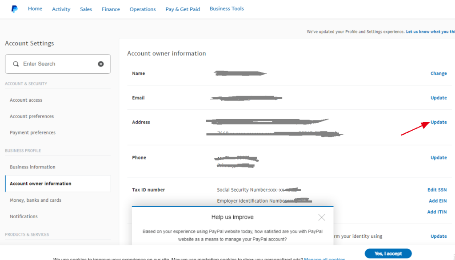The image size is (455, 260).
Task: Clear the search field with X icon
Action: pyautogui.click(x=101, y=64)
